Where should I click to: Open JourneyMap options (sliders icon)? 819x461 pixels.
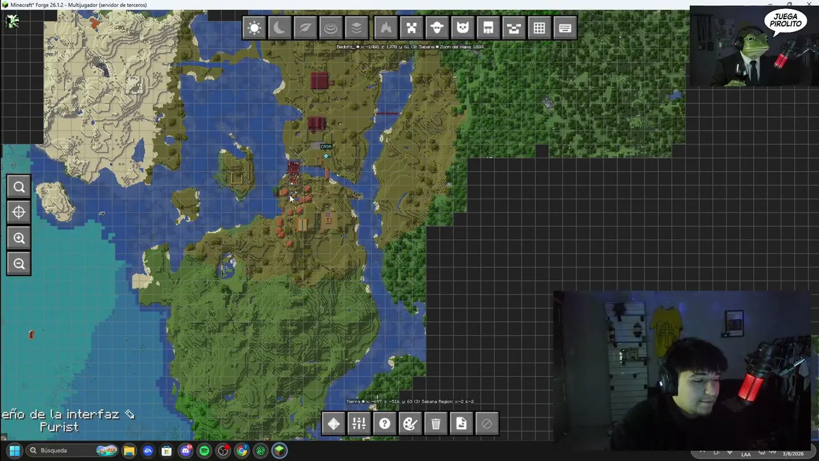[x=359, y=424]
